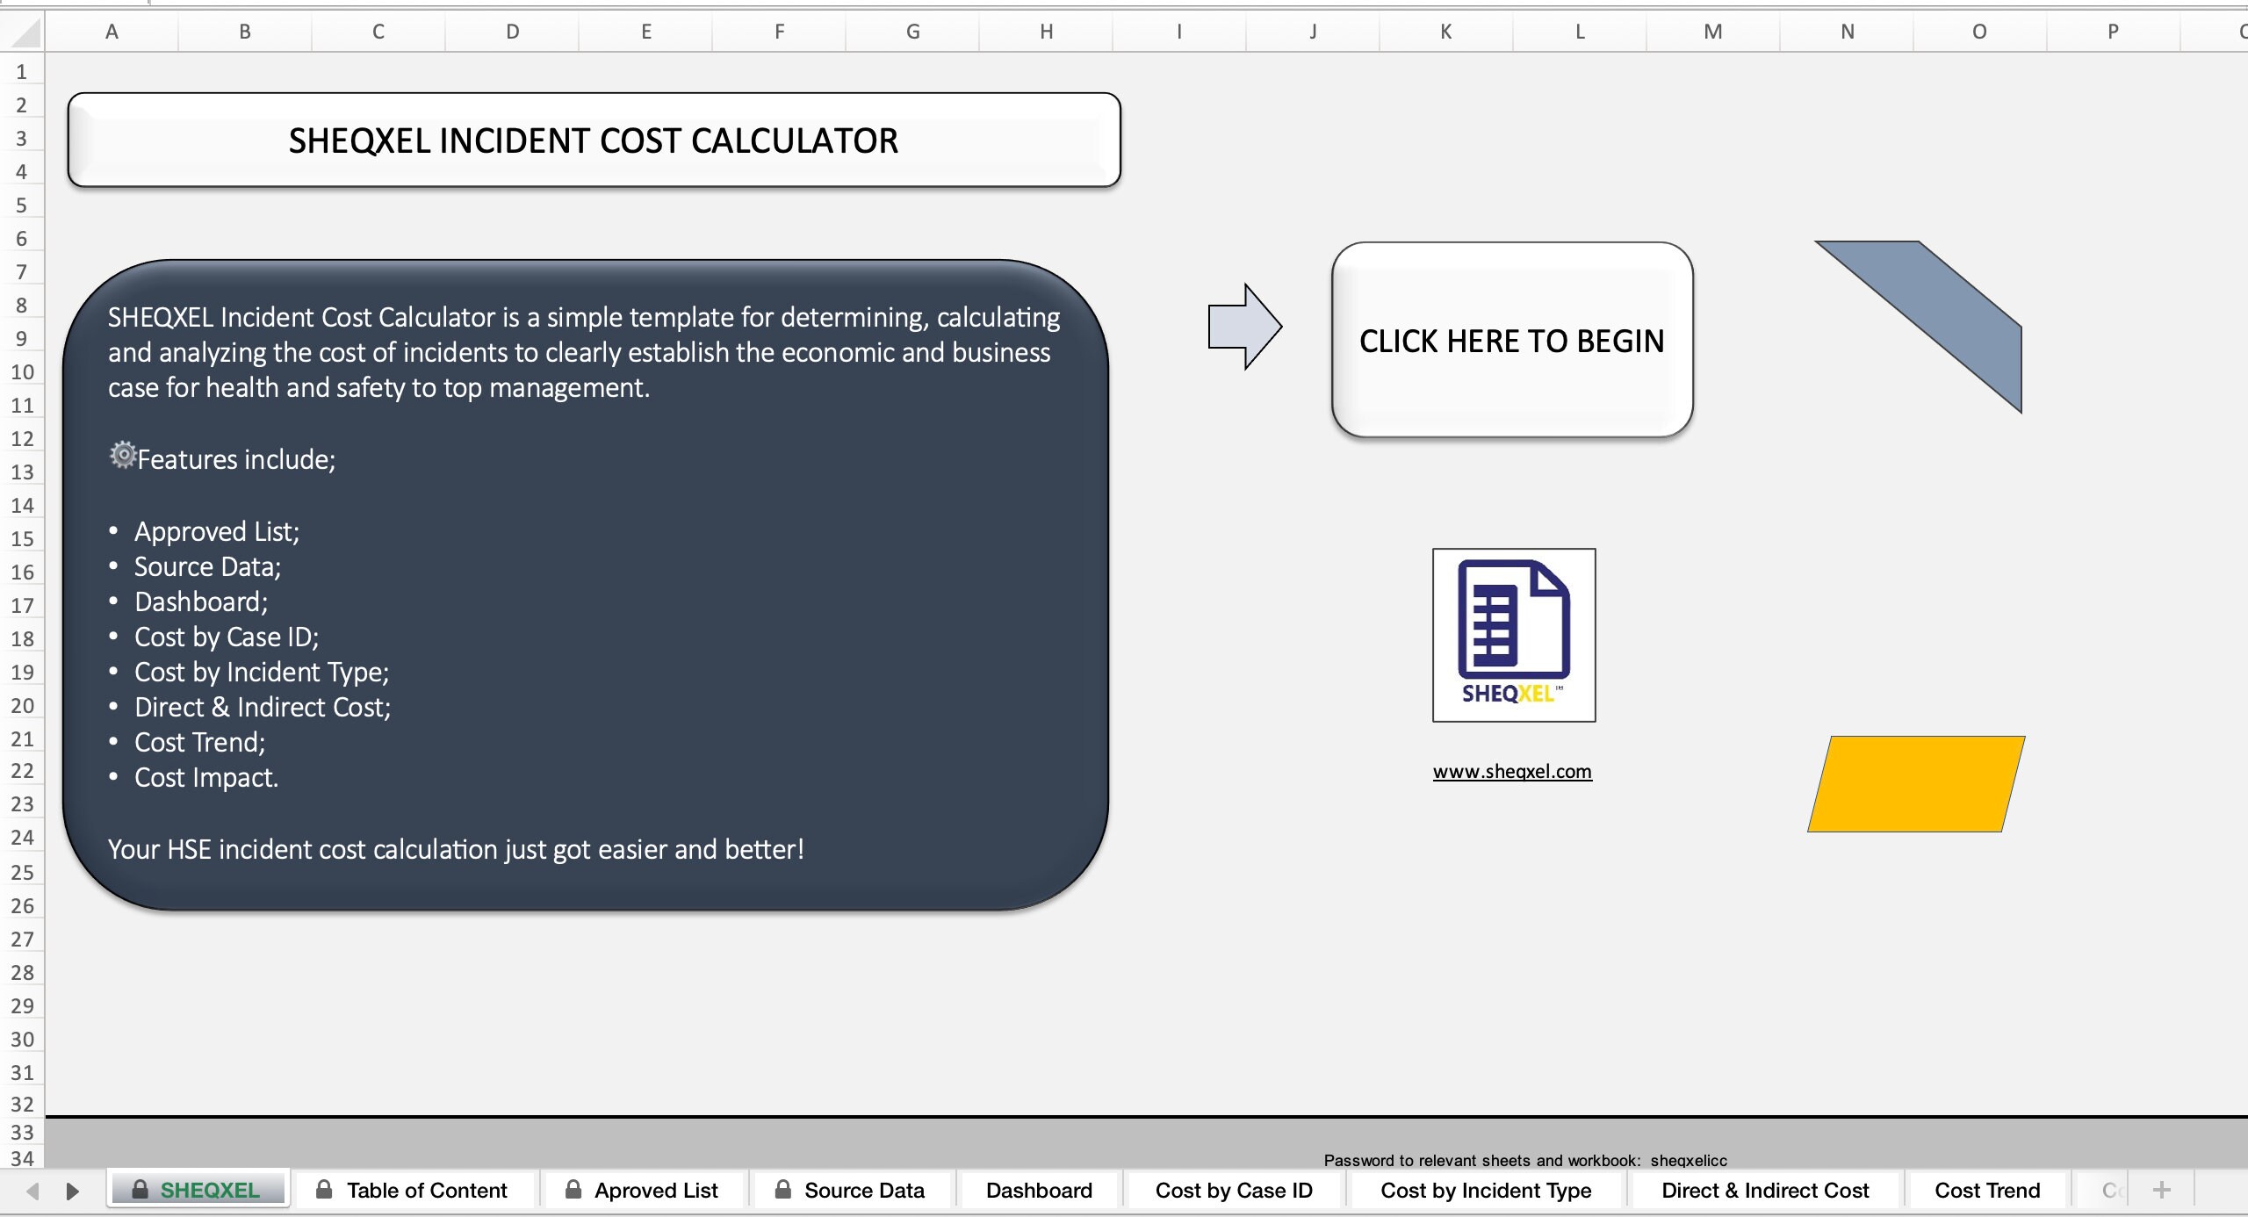Click the plus icon to add new sheet
The height and width of the screenshot is (1217, 2248).
[2161, 1191]
